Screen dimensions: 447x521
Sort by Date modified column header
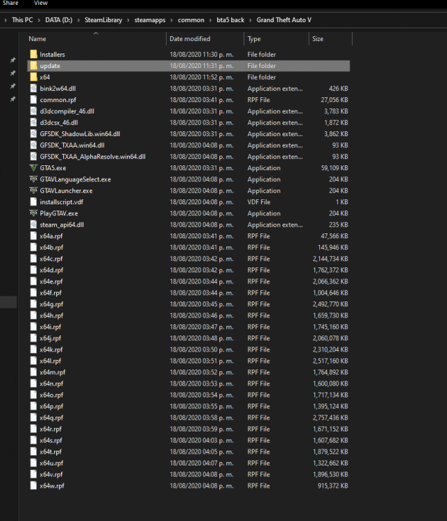pyautogui.click(x=189, y=39)
